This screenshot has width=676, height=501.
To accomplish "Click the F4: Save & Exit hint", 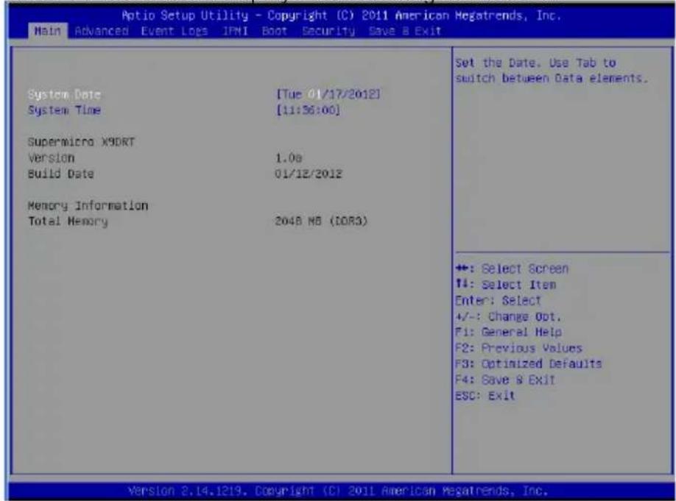I will pyautogui.click(x=505, y=380).
